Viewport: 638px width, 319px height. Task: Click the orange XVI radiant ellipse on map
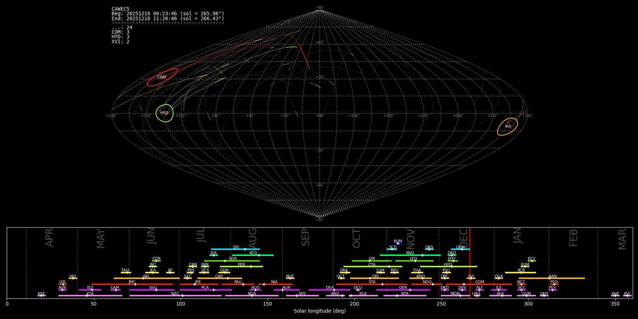point(507,127)
